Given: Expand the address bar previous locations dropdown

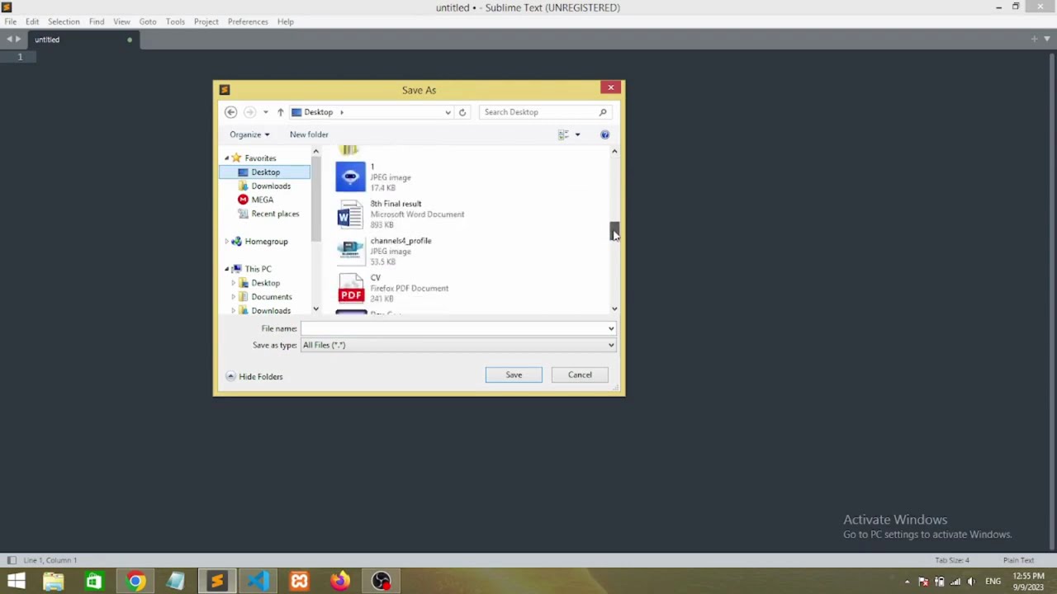Looking at the screenshot, I should [x=448, y=112].
